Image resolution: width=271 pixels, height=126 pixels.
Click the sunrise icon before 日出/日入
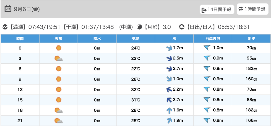pos(182,27)
